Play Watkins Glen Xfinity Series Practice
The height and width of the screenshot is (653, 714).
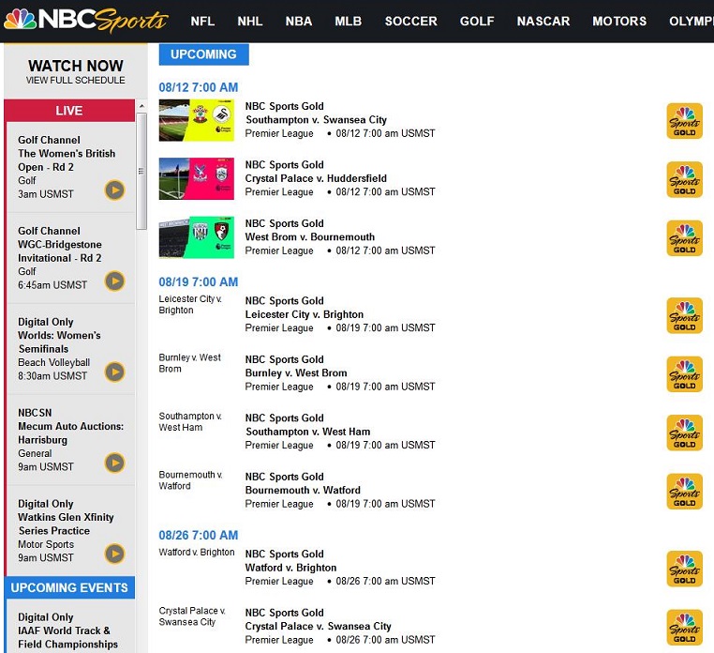(114, 554)
